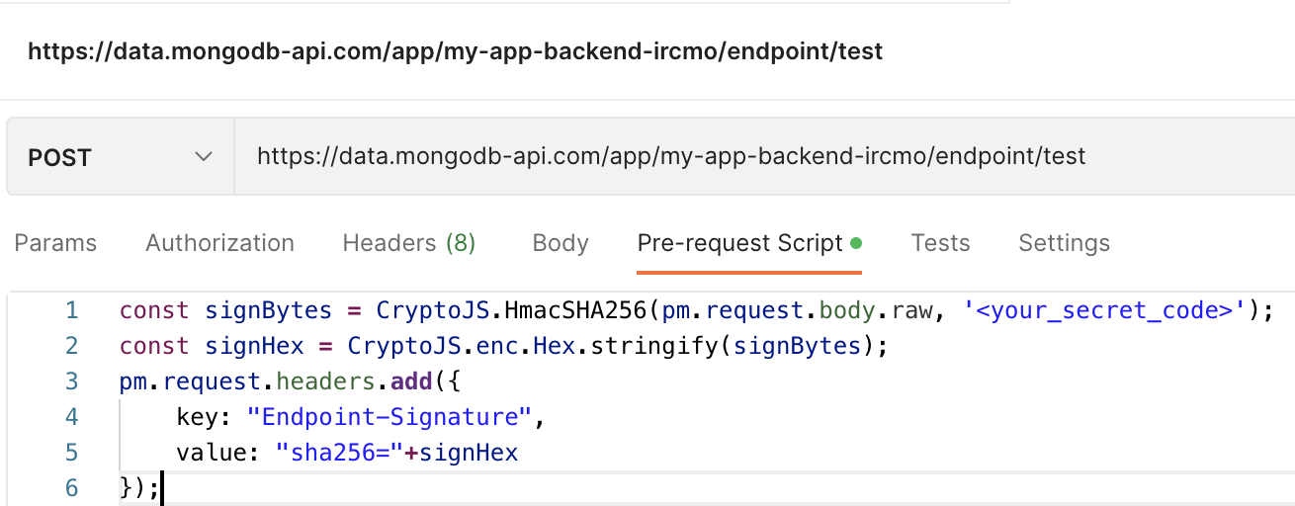
Task: Open the Authorization tab
Action: click(x=220, y=243)
